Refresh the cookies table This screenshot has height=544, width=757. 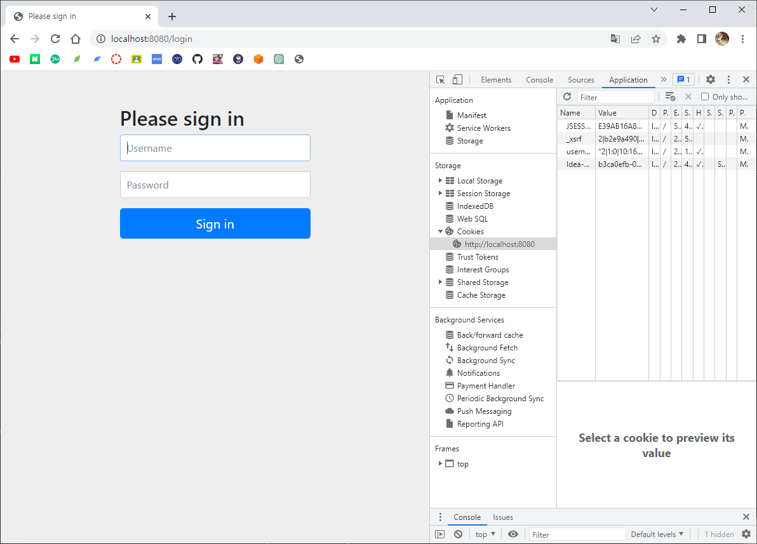pyautogui.click(x=567, y=97)
